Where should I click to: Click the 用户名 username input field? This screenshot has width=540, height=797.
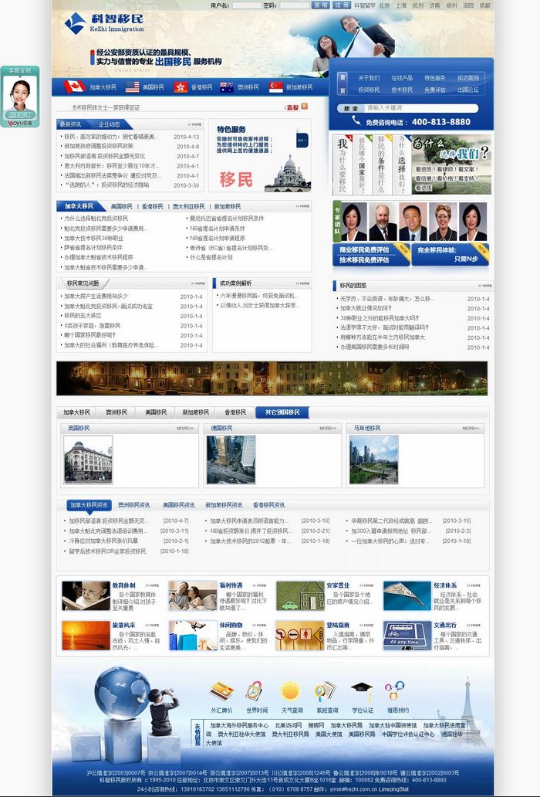click(x=247, y=5)
